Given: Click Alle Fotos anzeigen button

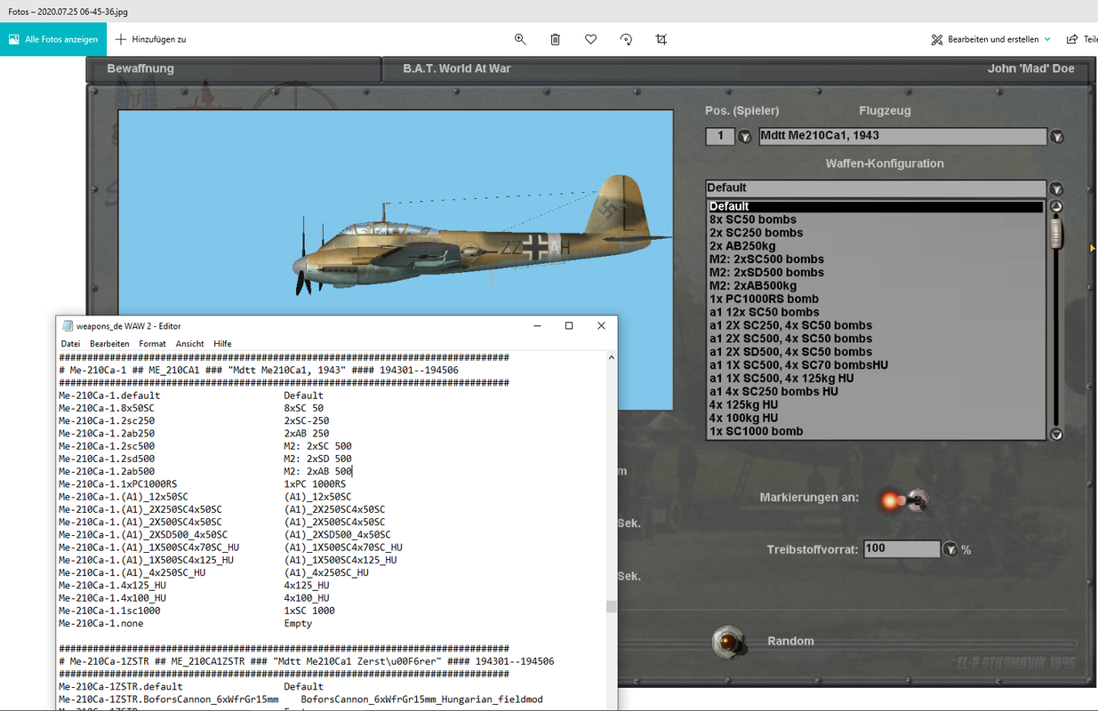Looking at the screenshot, I should tap(52, 39).
